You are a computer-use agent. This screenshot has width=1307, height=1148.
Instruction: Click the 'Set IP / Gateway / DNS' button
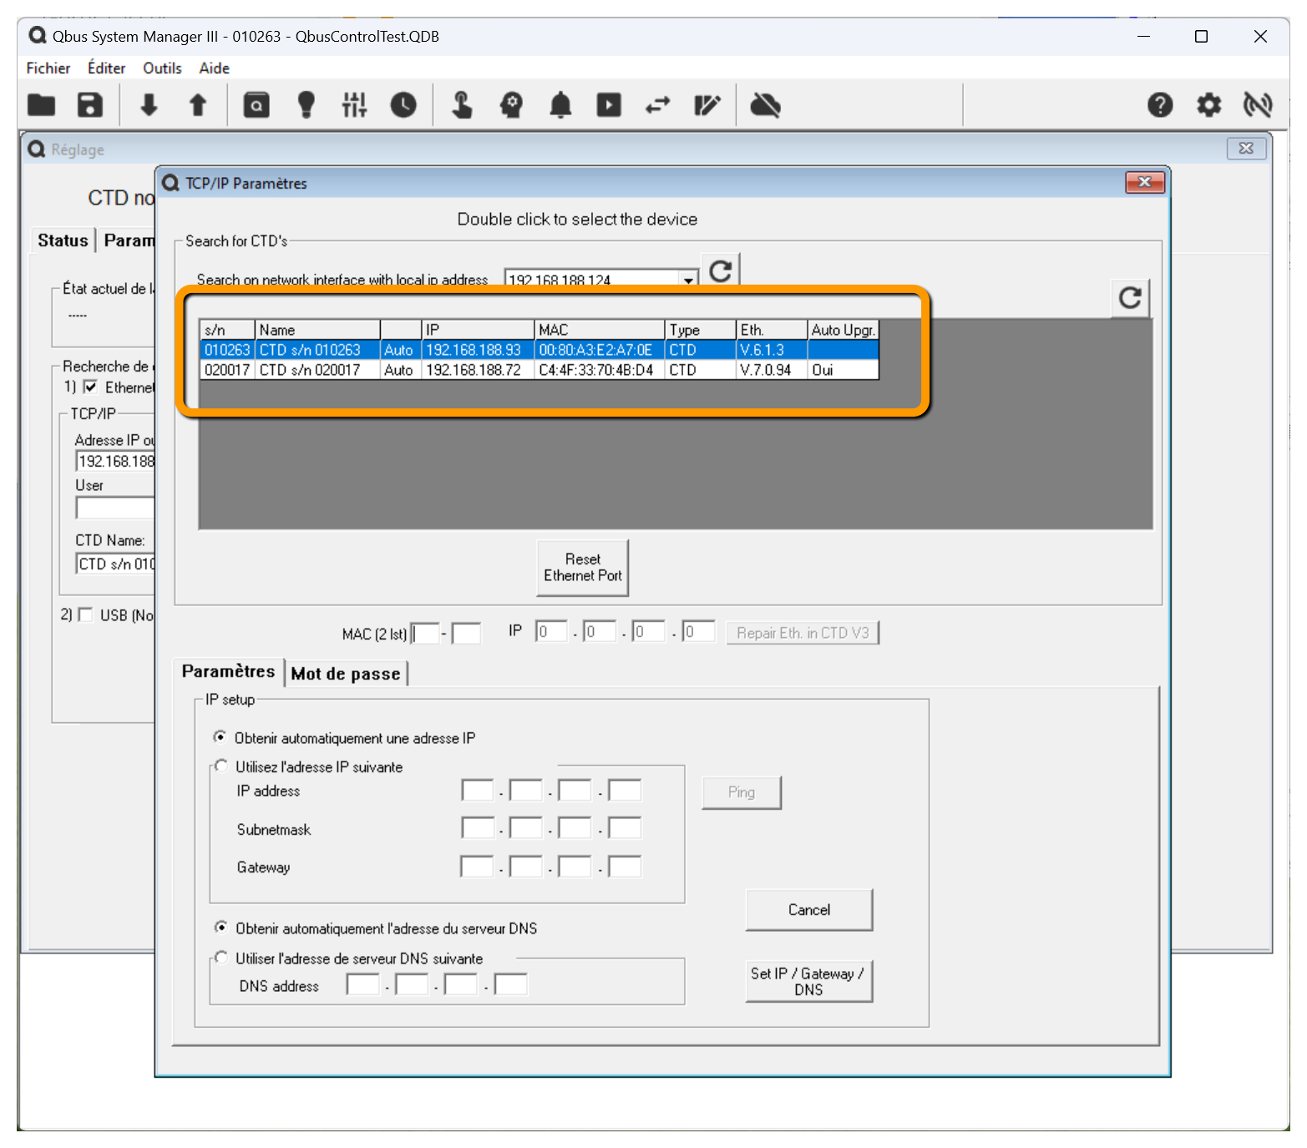[808, 981]
